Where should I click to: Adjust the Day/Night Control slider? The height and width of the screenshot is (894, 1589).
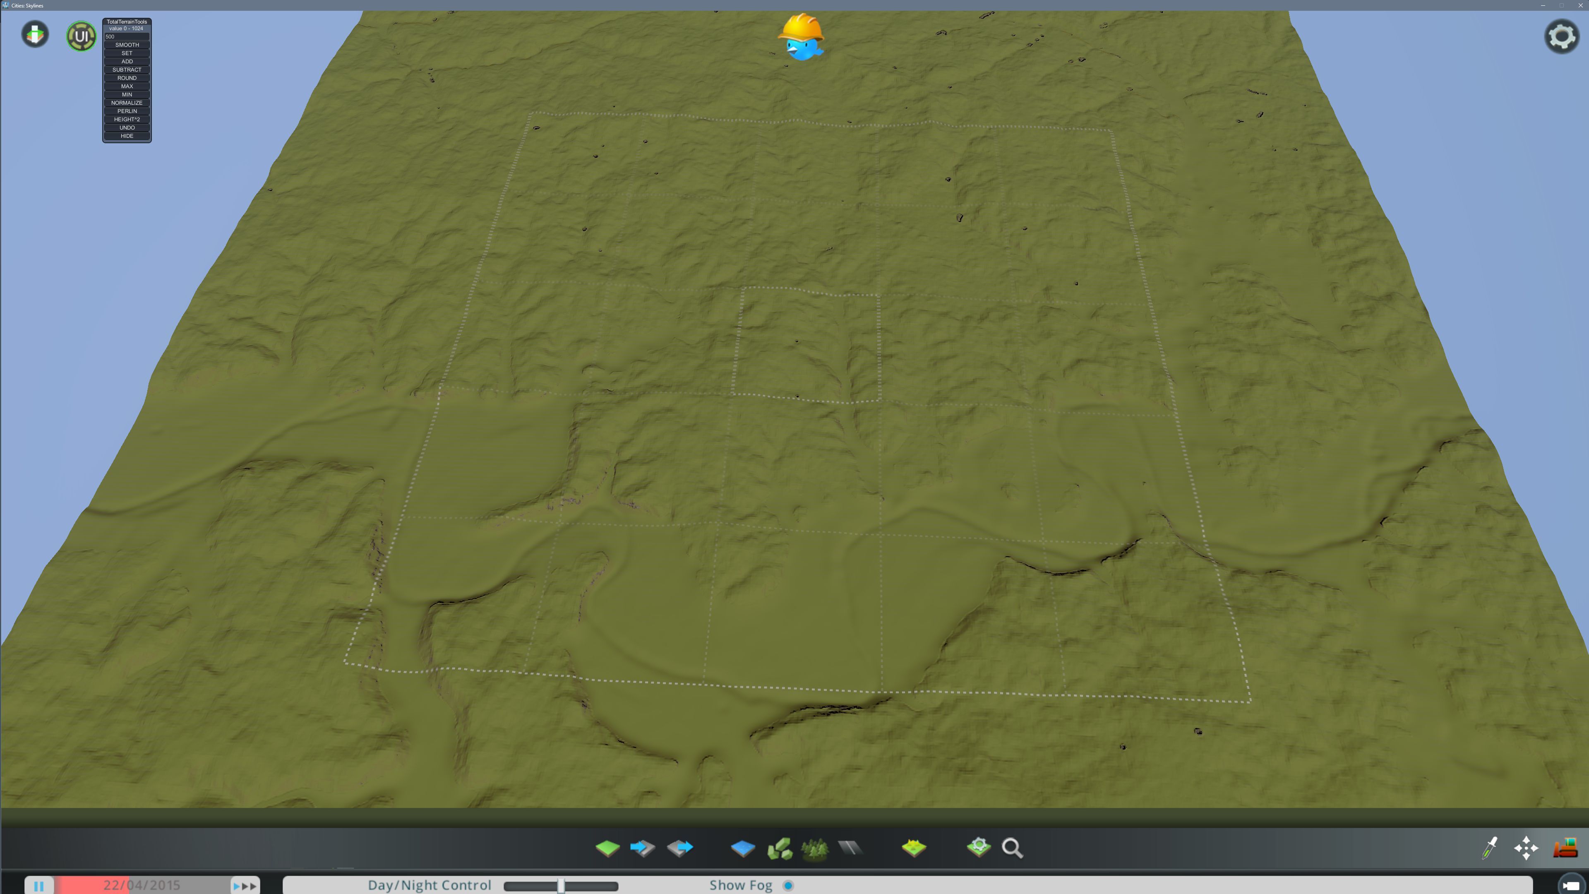561,886
